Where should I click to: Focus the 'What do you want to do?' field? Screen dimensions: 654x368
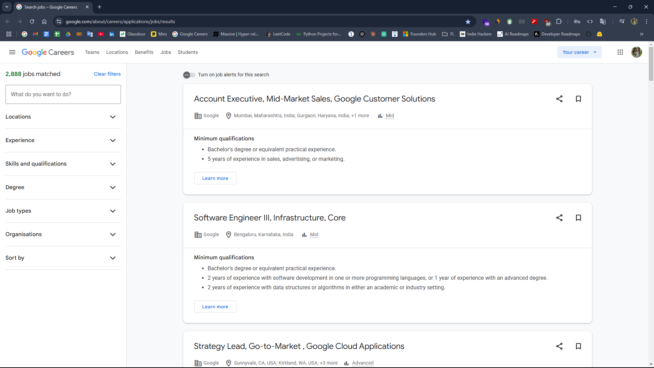tap(63, 94)
